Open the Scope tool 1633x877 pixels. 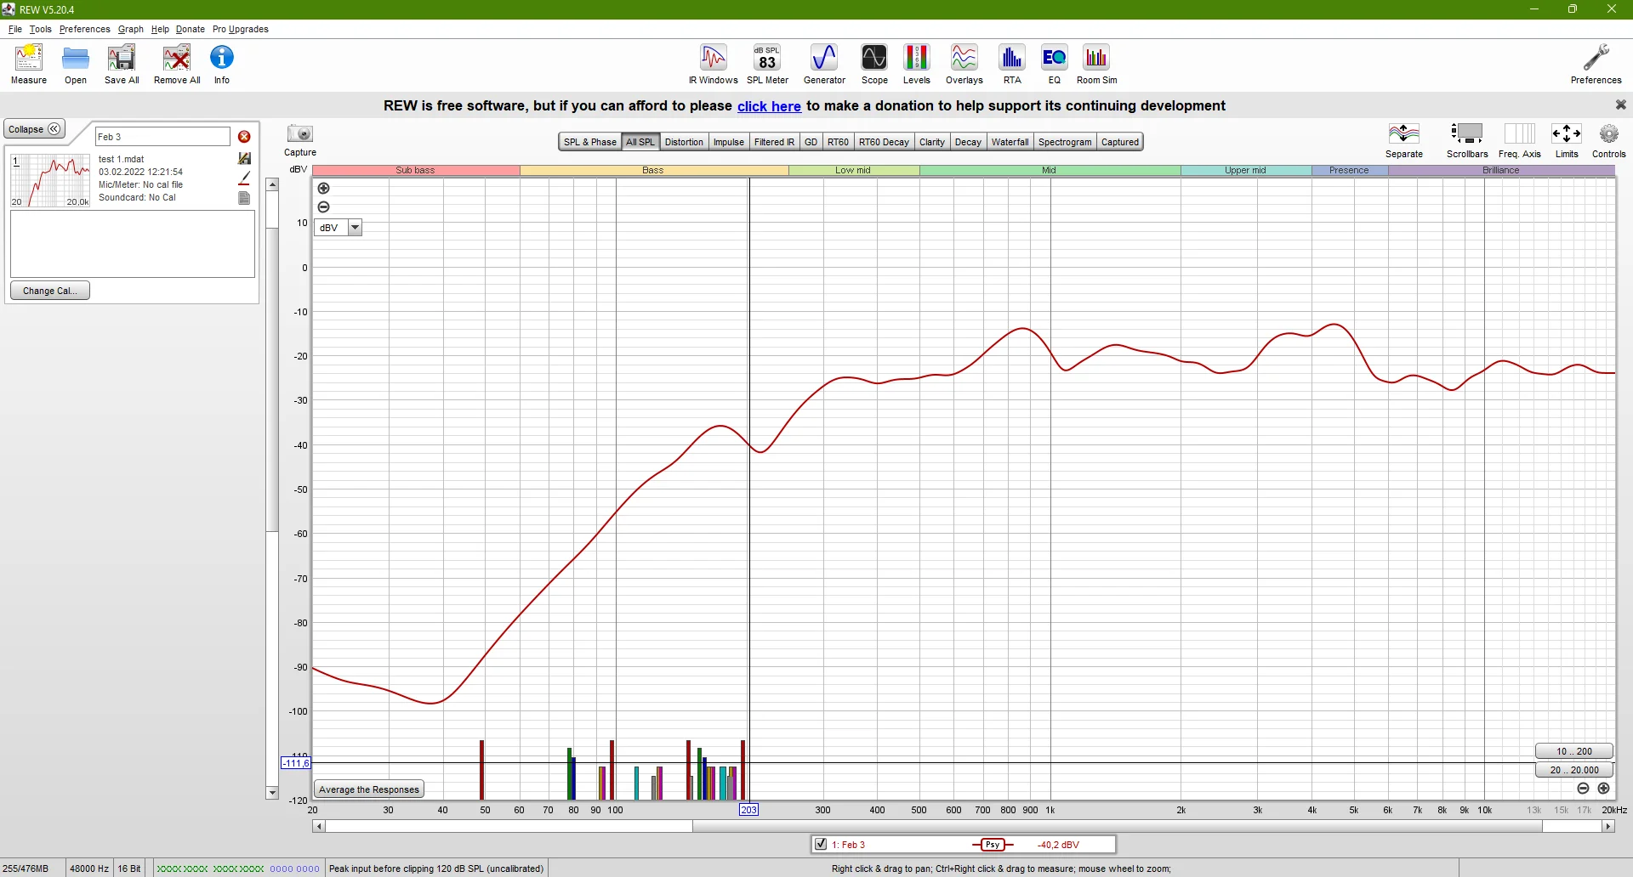click(874, 65)
